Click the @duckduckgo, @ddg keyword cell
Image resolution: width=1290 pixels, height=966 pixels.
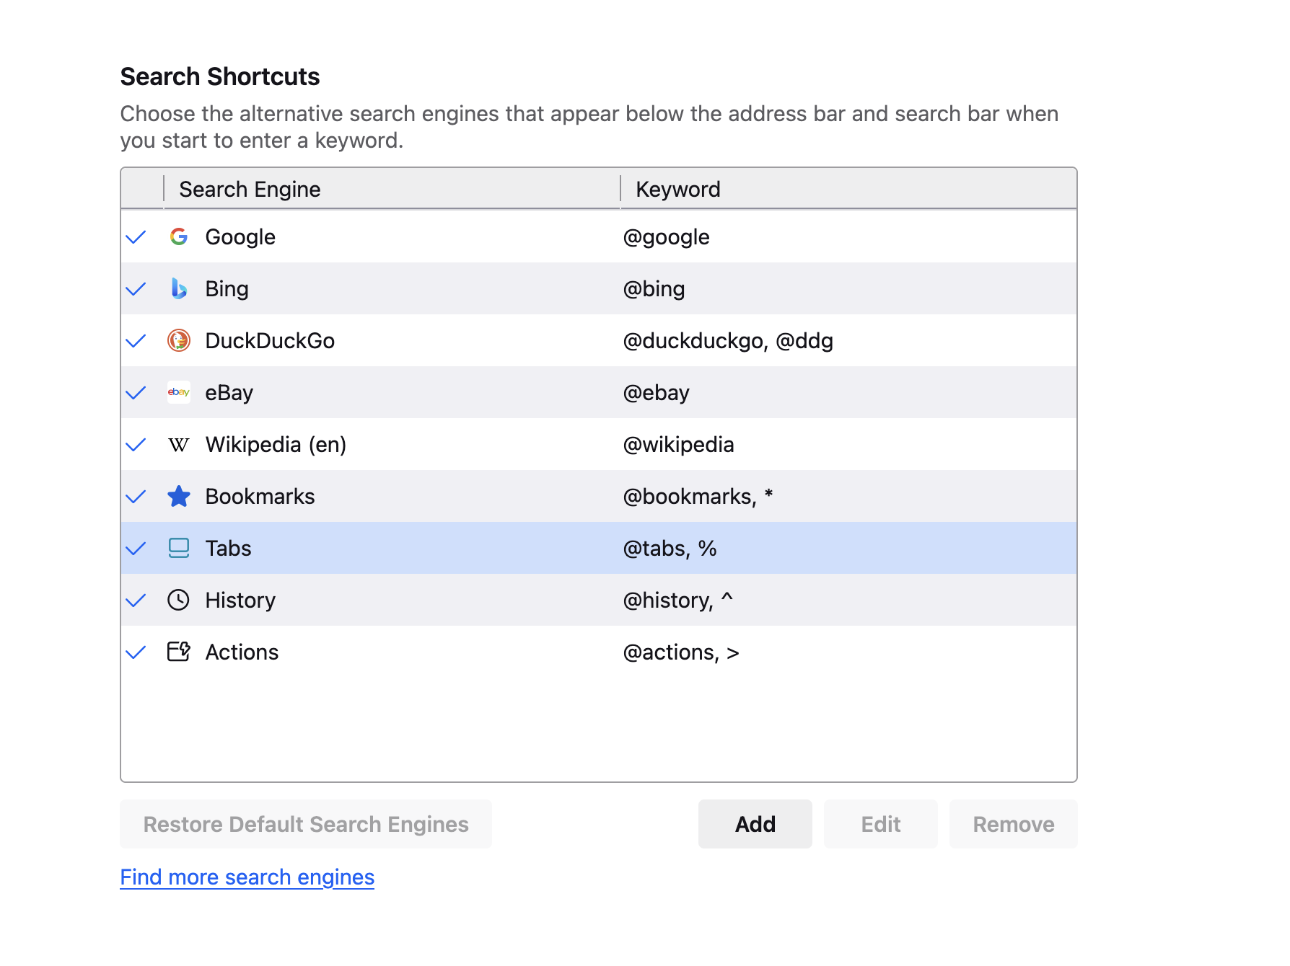pos(727,341)
